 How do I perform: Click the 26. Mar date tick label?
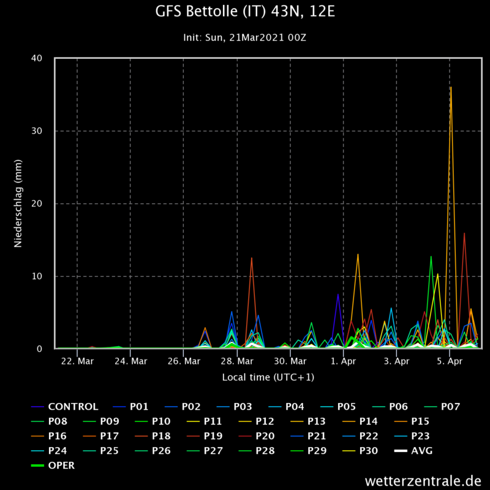click(x=184, y=361)
